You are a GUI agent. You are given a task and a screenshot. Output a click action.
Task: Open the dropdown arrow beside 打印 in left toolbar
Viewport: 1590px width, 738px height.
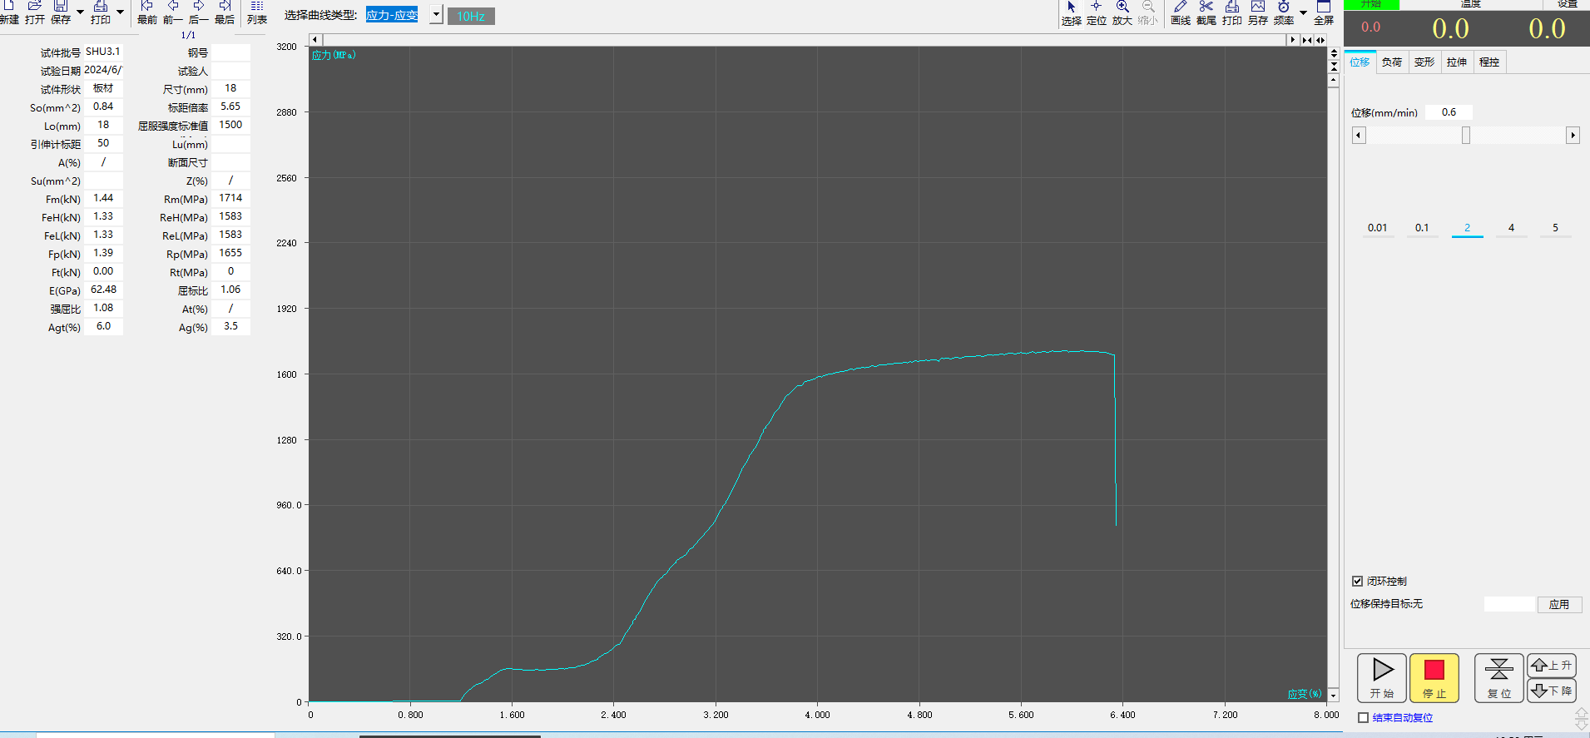[x=120, y=12]
